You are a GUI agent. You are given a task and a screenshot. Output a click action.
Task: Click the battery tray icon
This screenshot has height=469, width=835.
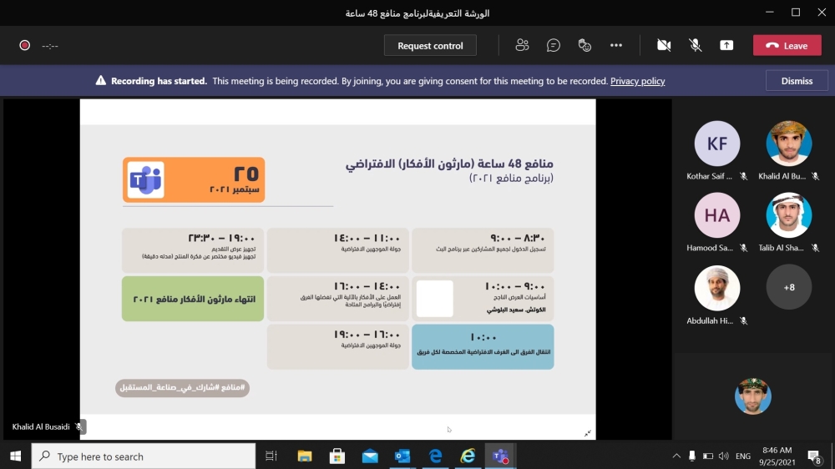(x=708, y=456)
